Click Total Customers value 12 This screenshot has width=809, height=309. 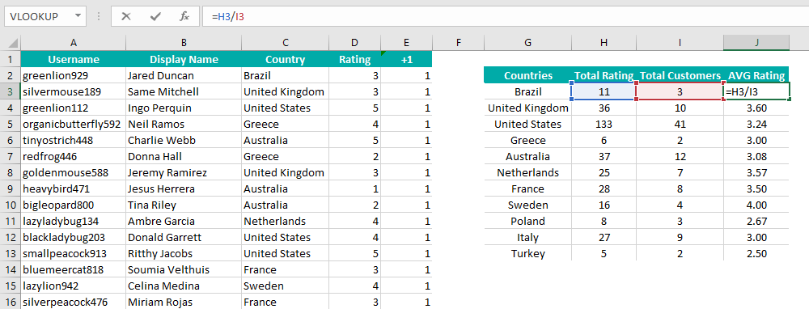point(680,156)
